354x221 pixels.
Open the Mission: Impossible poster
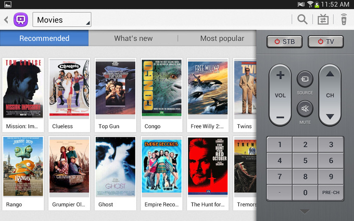[23, 88]
